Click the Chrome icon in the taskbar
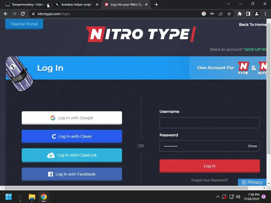This screenshot has height=203, width=271. tap(44, 197)
